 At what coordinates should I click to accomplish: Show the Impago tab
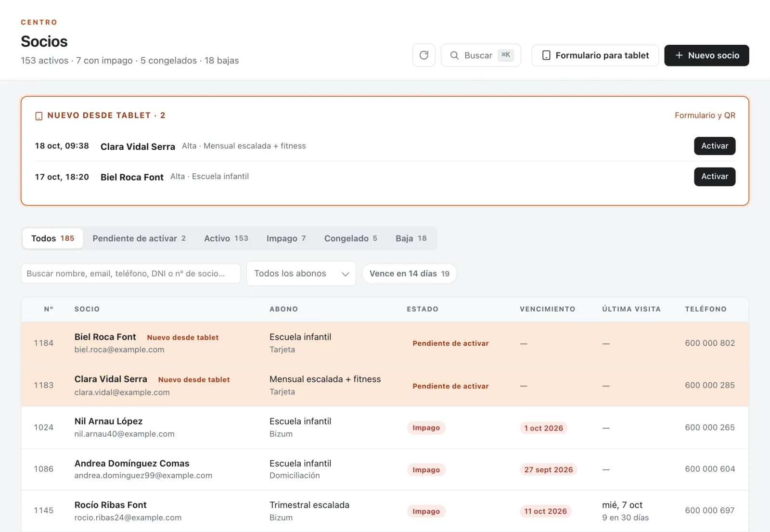pyautogui.click(x=286, y=238)
